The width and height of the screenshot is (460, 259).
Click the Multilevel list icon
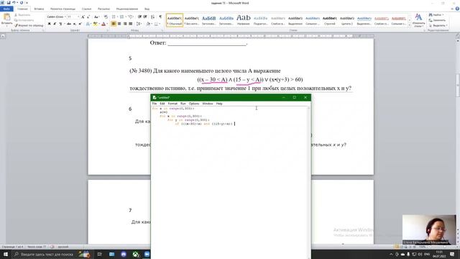(x=131, y=17)
